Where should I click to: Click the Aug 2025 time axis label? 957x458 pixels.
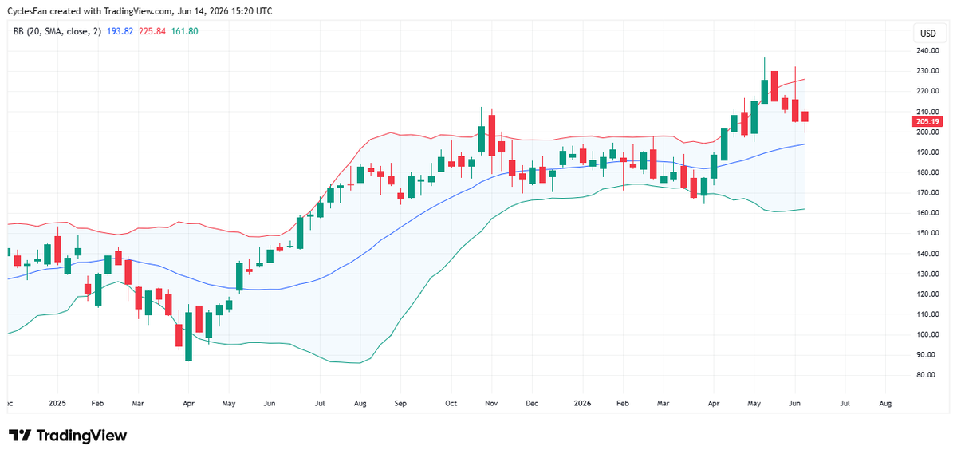tap(359, 404)
